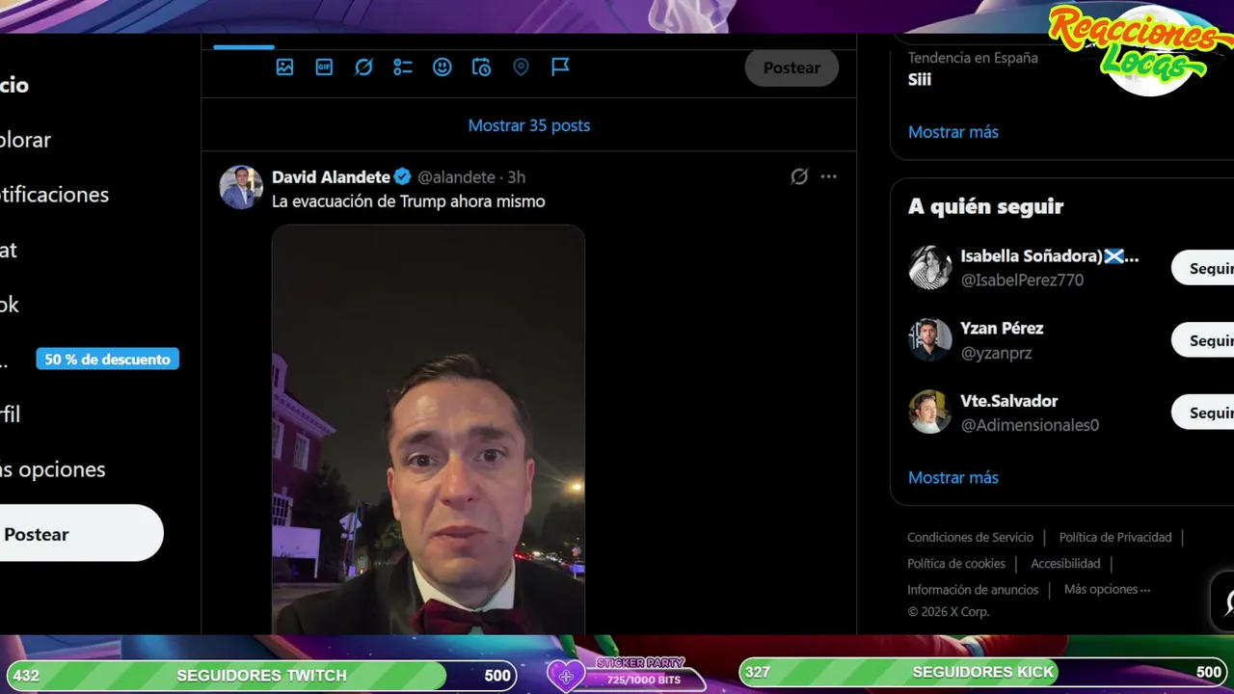Screen dimensions: 1234x694
Task: Open Más opciones in left sidebar
Action: point(52,469)
